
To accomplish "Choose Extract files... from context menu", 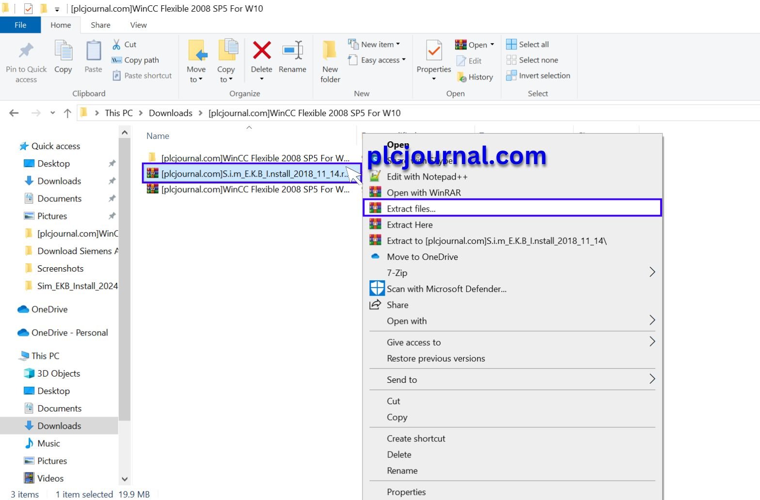I will click(512, 209).
